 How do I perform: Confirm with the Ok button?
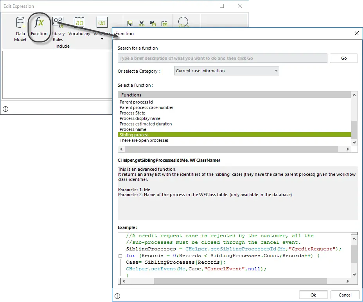coord(313,295)
